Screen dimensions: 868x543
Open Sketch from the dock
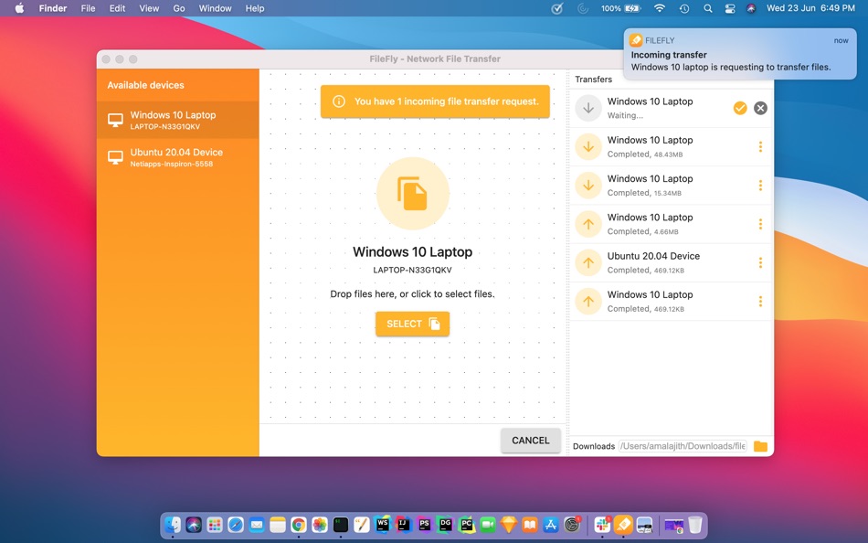[x=509, y=524]
